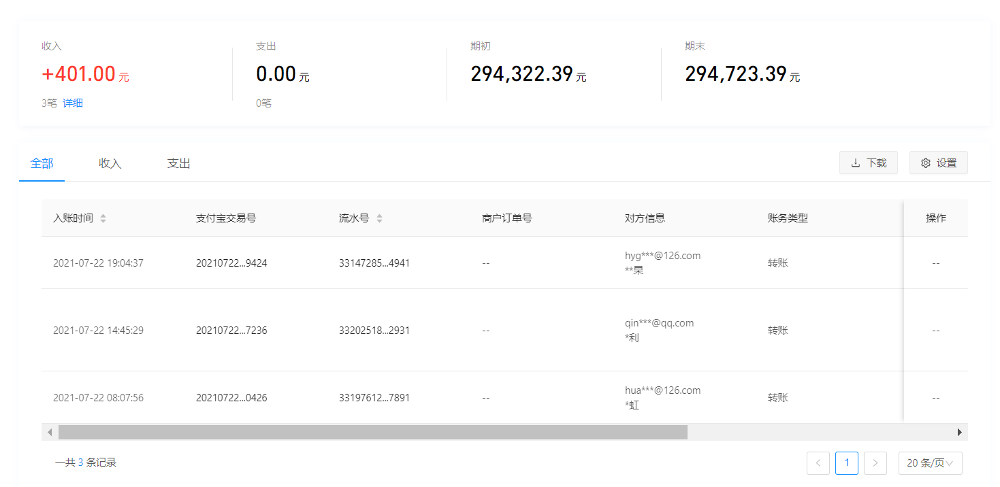Open settings via the gear icon
This screenshot has width=1000, height=487.
938,163
